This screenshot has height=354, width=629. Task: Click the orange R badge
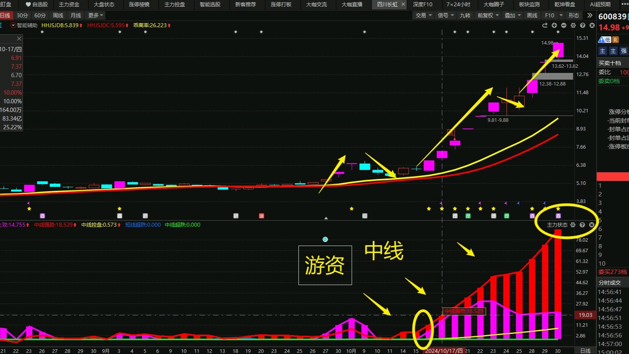tap(615, 40)
